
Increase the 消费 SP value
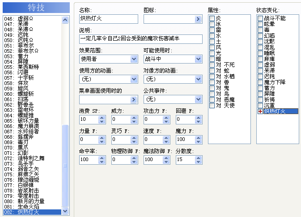click(102, 118)
